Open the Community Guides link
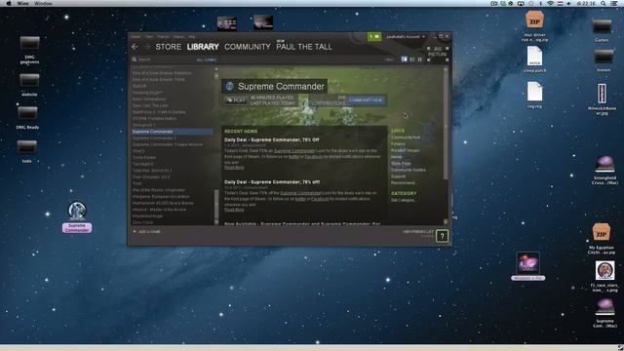 [x=409, y=170]
